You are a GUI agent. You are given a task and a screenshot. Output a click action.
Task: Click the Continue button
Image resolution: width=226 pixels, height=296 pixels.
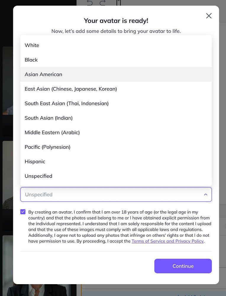click(183, 266)
